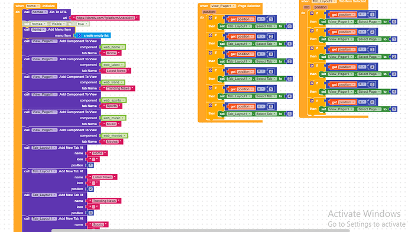Screen dimensions: 408x232
Task: Open View_Pager1 dropdown in Page Selected event header
Action: click(x=224, y=6)
